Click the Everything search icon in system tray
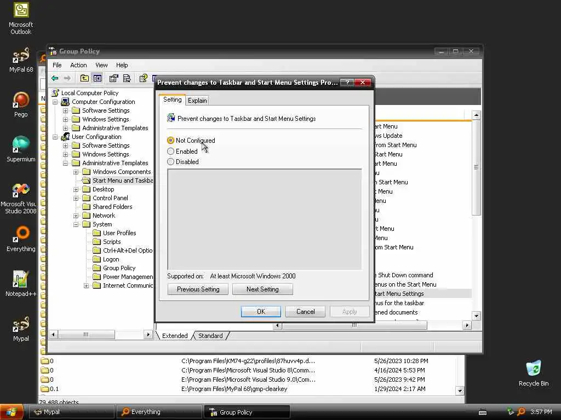 (x=522, y=412)
